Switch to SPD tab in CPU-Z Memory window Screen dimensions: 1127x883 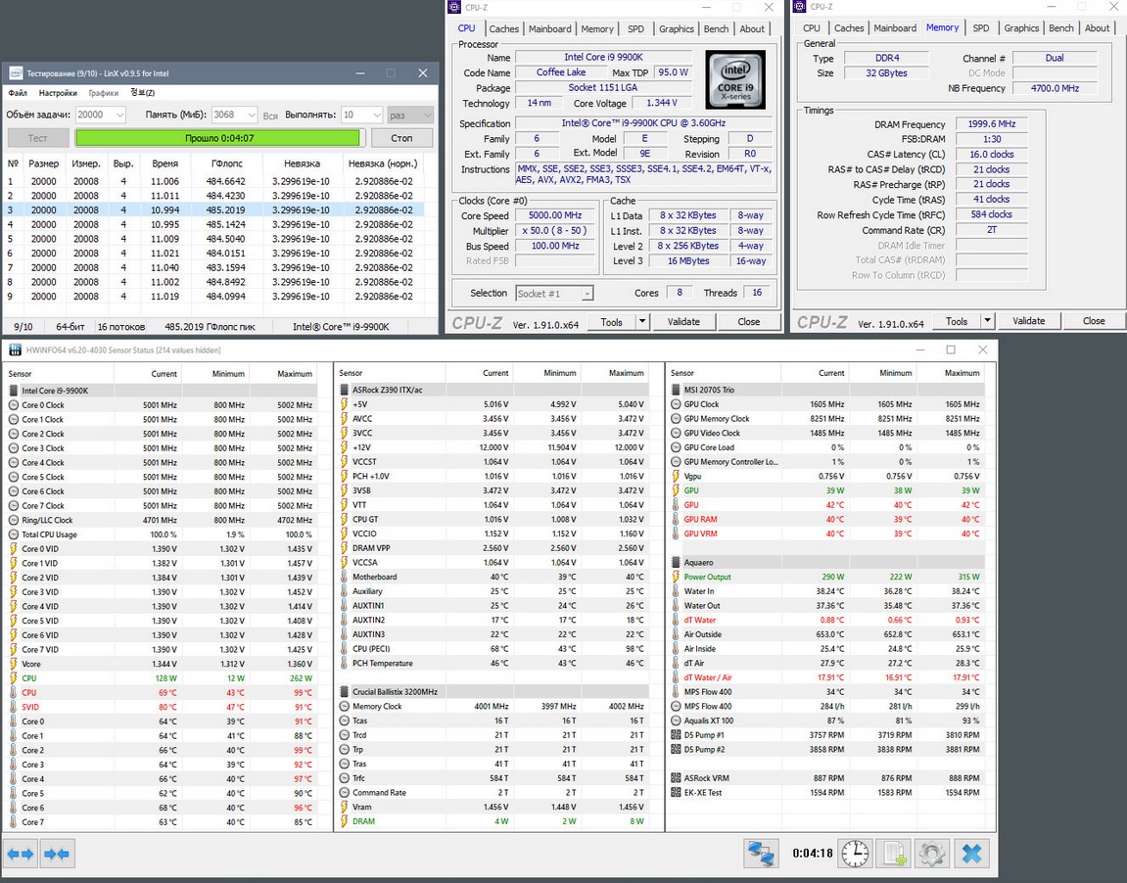click(x=981, y=28)
